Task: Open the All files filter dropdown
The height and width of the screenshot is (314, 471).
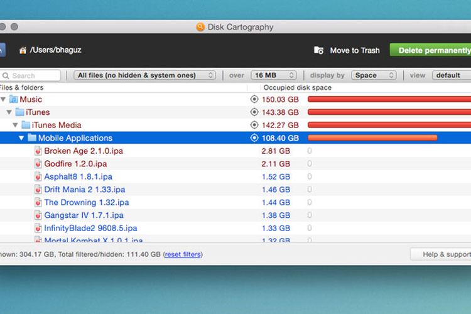Action: coord(145,75)
